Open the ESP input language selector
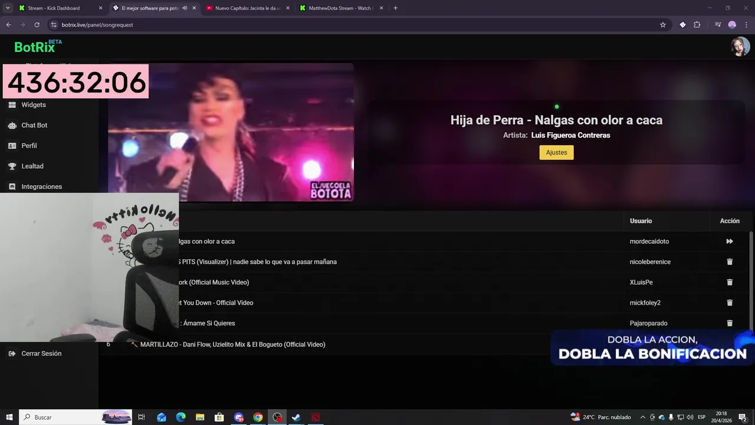The width and height of the screenshot is (755, 425). click(x=702, y=417)
